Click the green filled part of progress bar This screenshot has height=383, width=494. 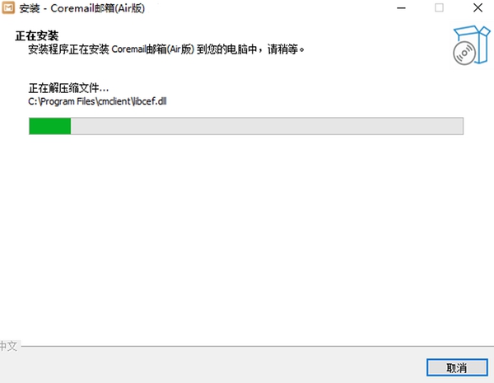pyautogui.click(x=49, y=126)
